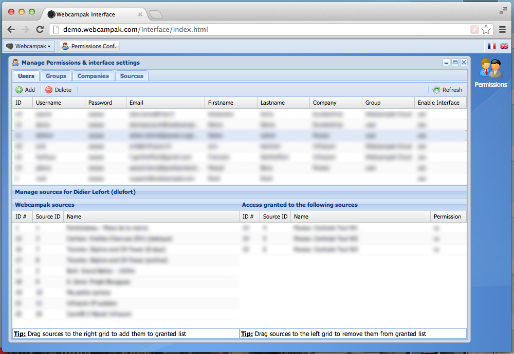This screenshot has width=514, height=354.
Task: Sort by Enable Interface column header
Action: point(440,103)
